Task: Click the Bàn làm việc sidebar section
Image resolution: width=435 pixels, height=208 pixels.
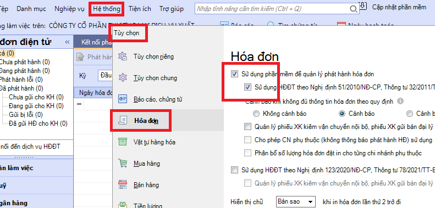Action: pyautogui.click(x=37, y=168)
